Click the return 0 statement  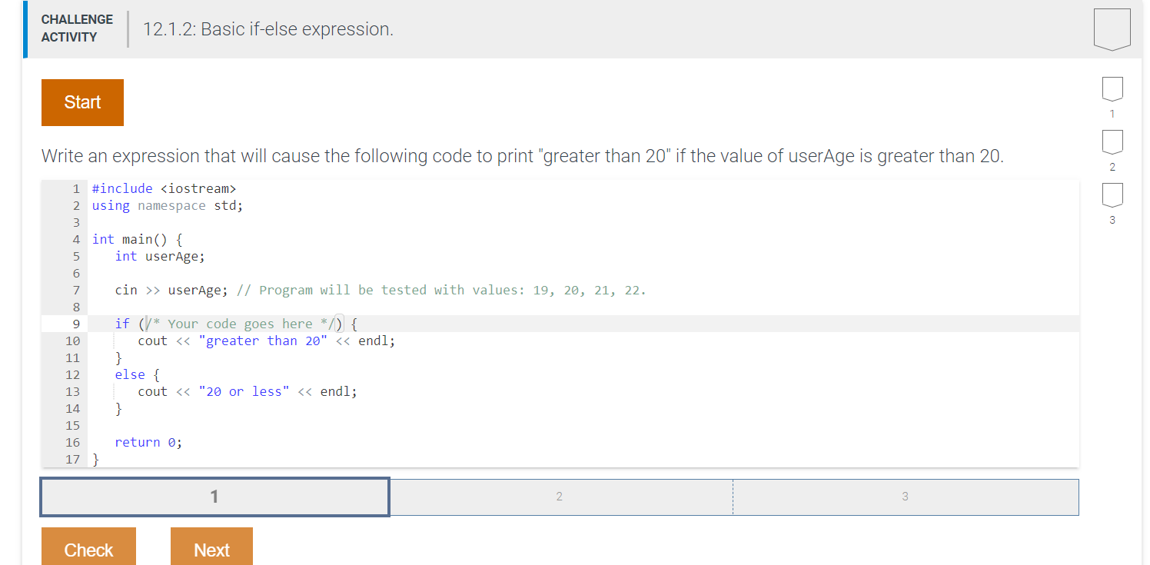click(x=148, y=442)
